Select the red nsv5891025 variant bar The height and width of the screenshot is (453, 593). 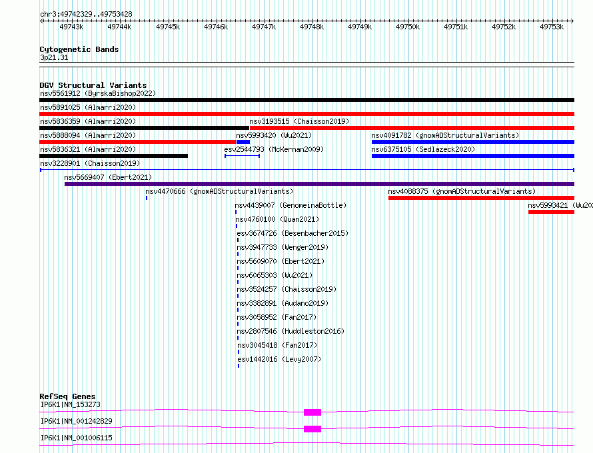(306, 114)
